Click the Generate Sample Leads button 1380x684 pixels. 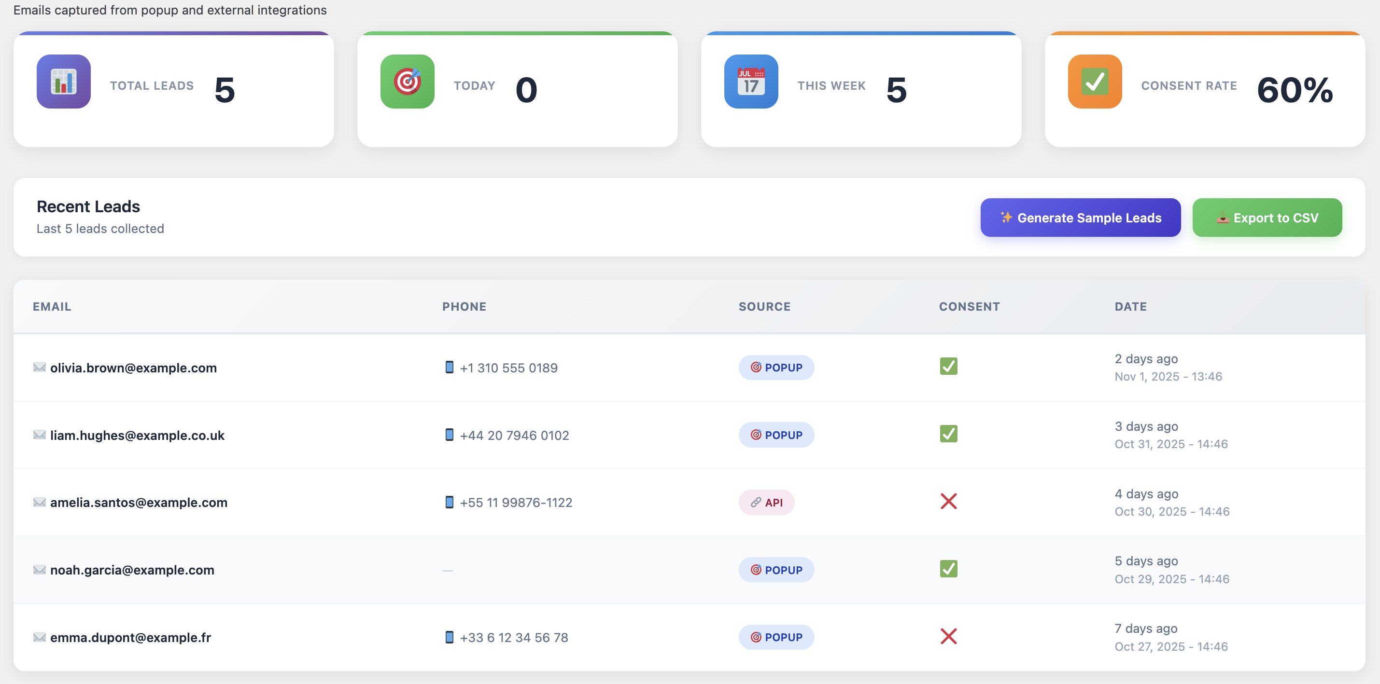(x=1080, y=218)
